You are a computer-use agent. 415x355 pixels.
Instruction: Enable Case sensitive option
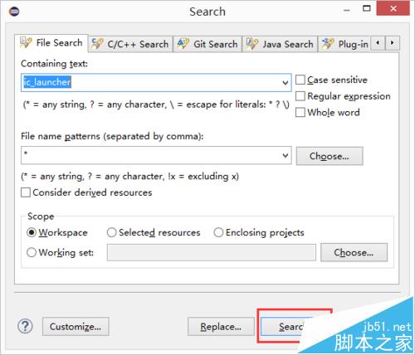300,80
